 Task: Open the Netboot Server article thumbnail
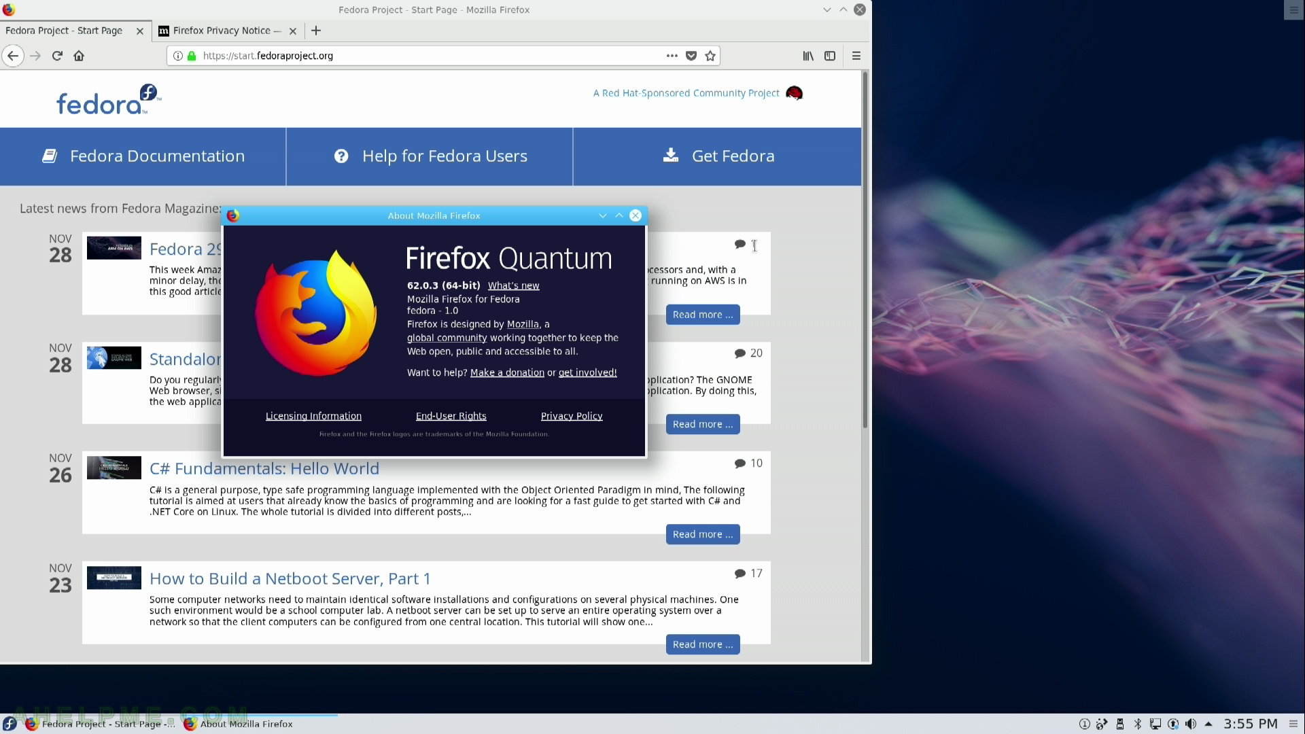click(114, 578)
